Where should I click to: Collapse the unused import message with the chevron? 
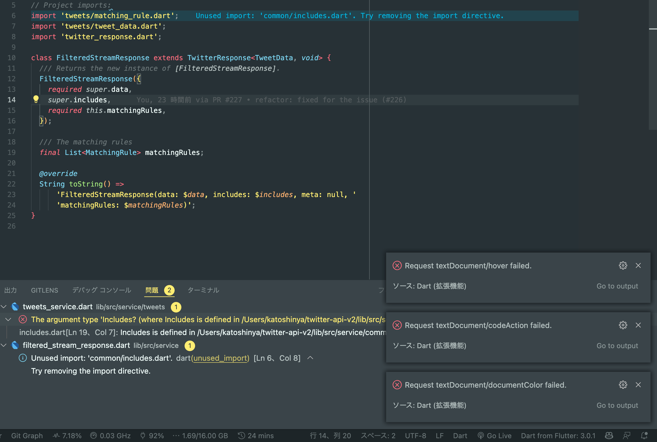coord(310,358)
